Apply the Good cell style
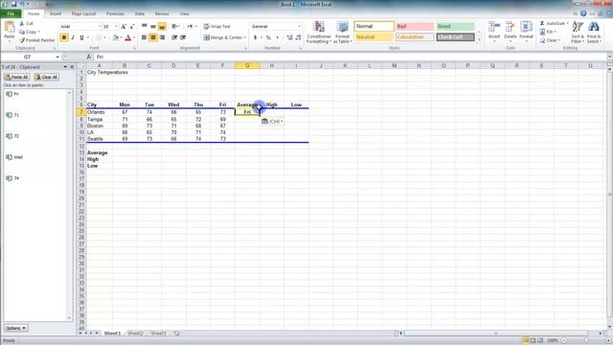Image resolution: width=613 pixels, height=345 pixels. pos(455,26)
